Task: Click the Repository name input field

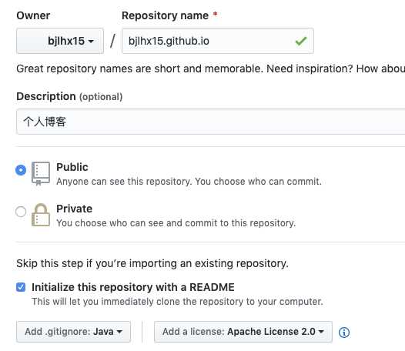Action: (x=218, y=41)
